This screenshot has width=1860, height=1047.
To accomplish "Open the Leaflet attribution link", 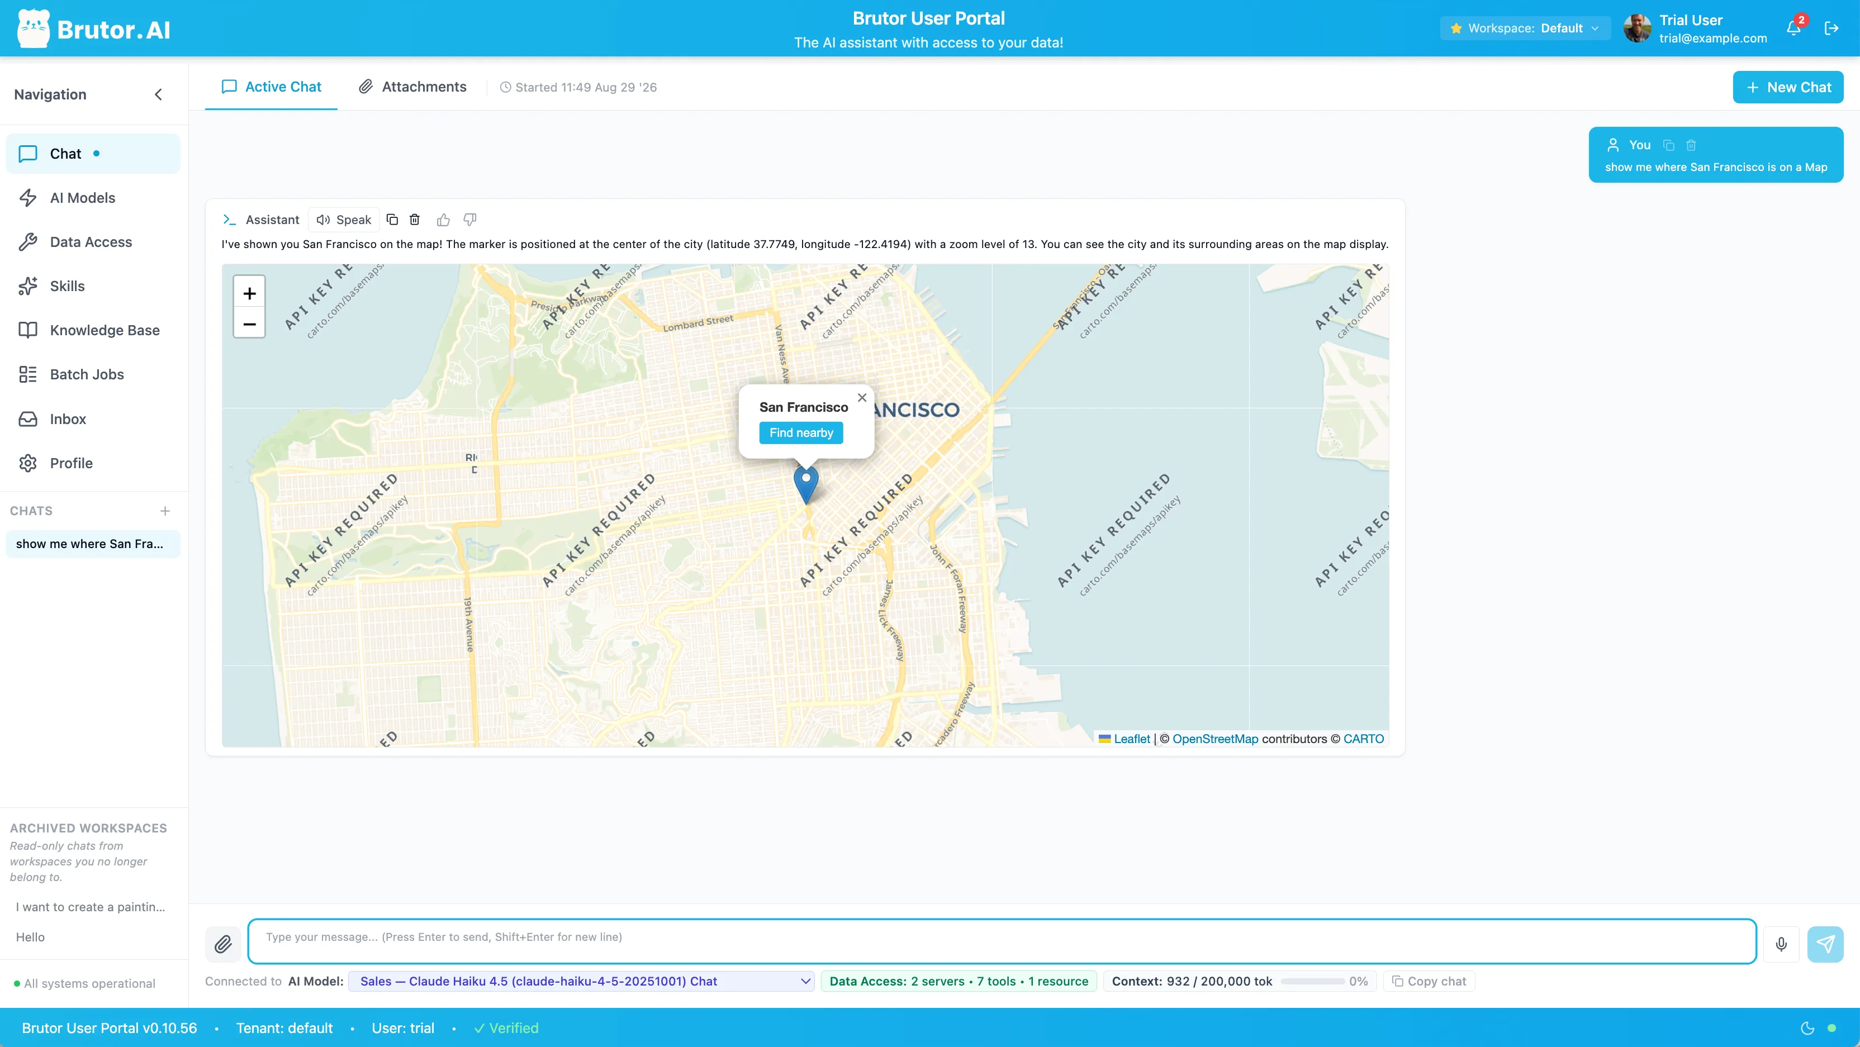I will [x=1131, y=739].
